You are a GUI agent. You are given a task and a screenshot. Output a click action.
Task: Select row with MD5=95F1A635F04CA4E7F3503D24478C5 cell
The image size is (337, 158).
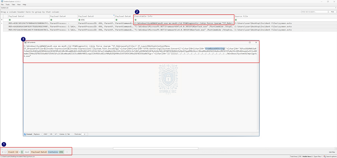click(x=28, y=30)
